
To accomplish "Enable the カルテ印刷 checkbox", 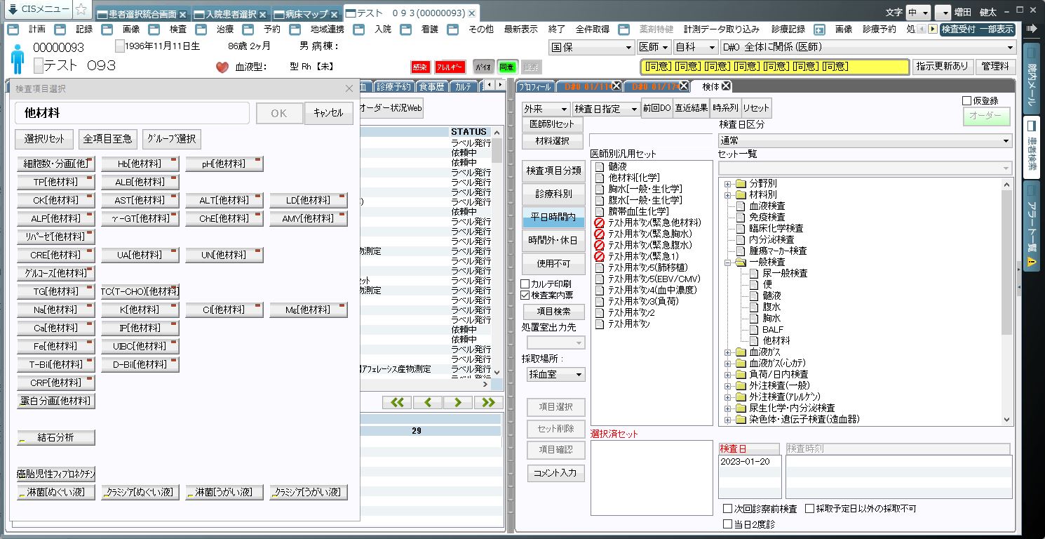I will click(525, 284).
